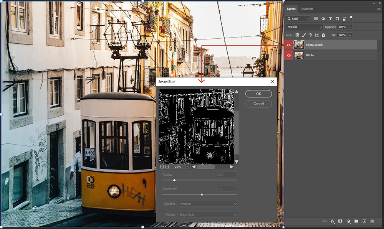Link layers icon in Layers panel
Viewport: 384px width, 229px height.
tap(324, 221)
